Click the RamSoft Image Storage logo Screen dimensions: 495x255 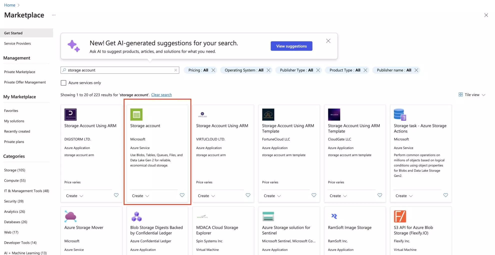point(334,216)
